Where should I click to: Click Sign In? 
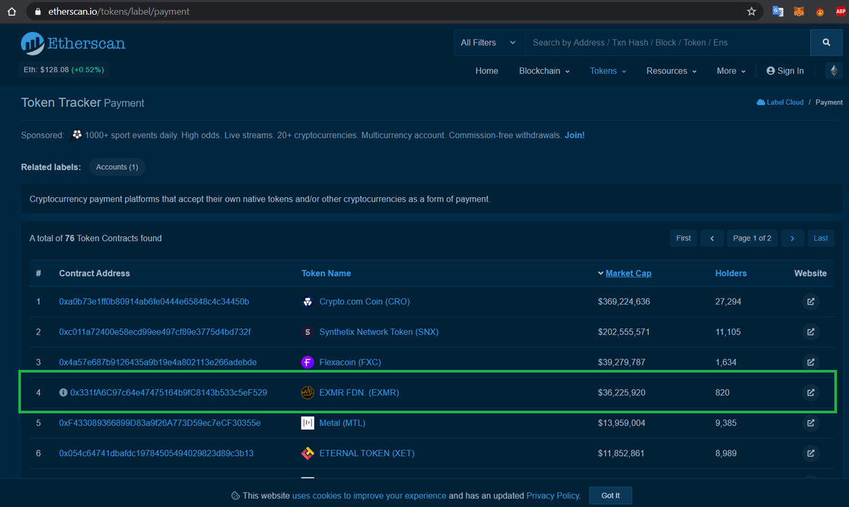785,71
